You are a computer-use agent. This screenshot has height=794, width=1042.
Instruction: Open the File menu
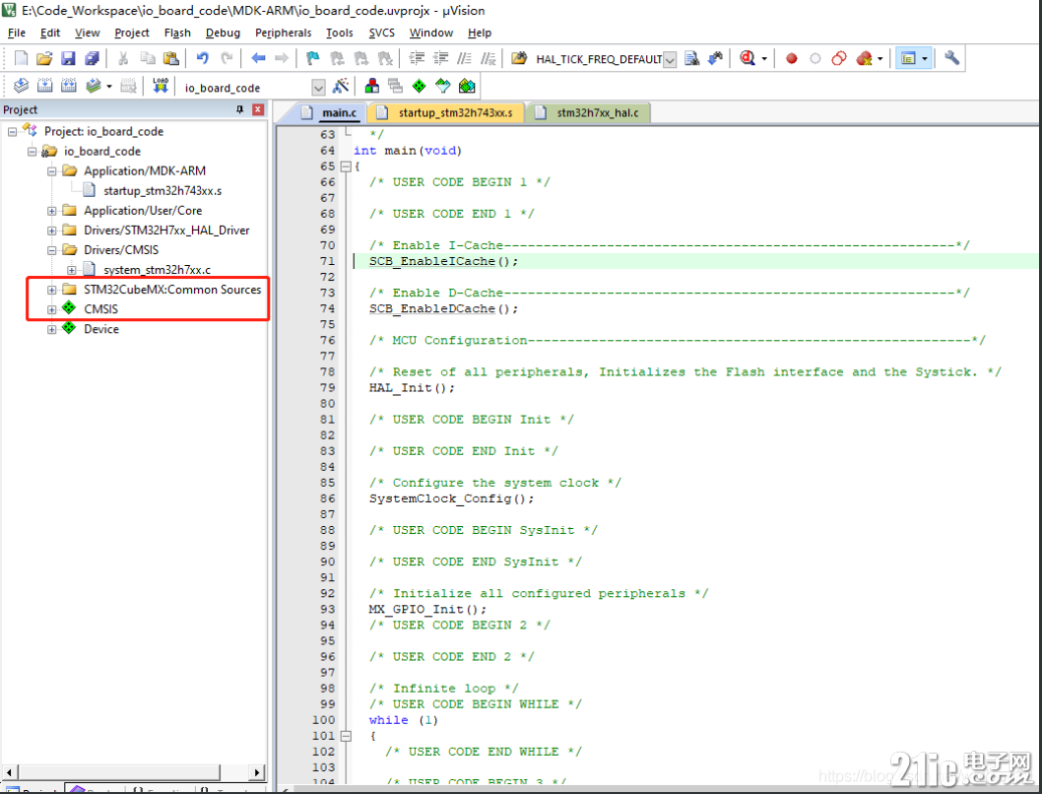coord(17,33)
